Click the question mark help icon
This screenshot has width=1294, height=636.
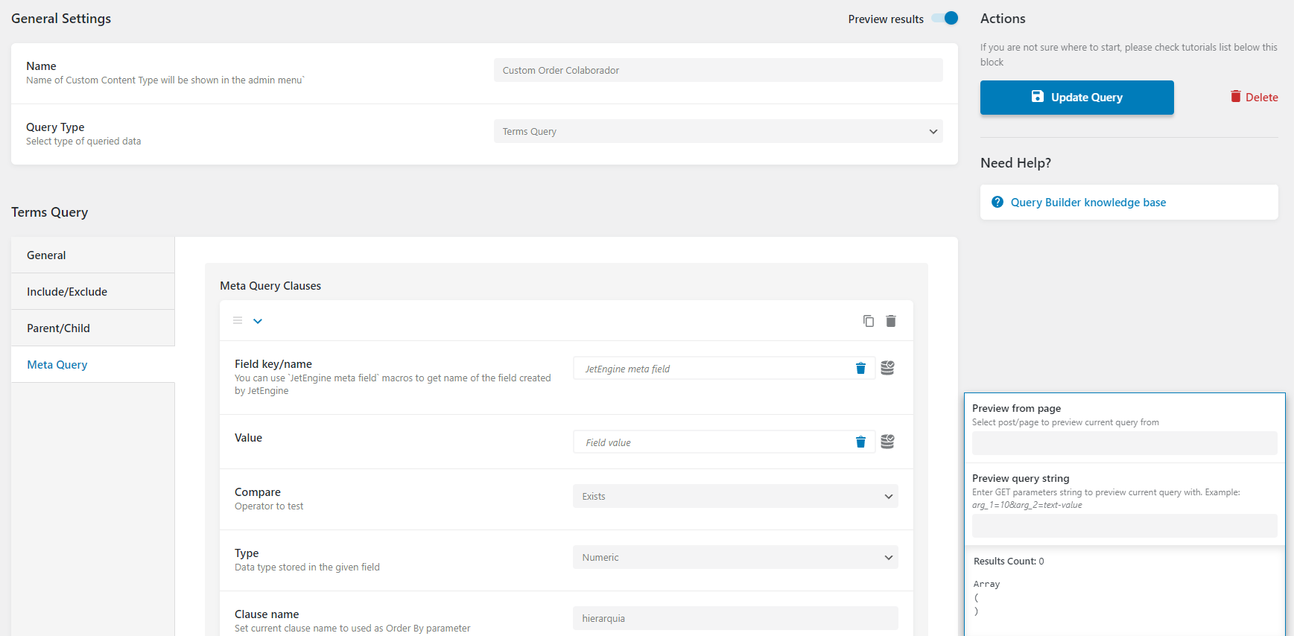click(x=998, y=202)
